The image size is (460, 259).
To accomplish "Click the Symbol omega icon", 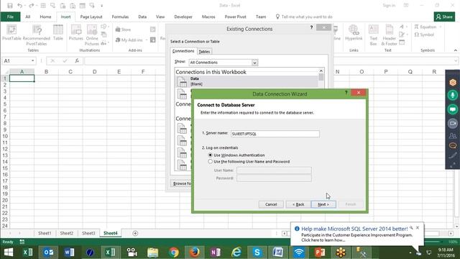I will [424, 35].
